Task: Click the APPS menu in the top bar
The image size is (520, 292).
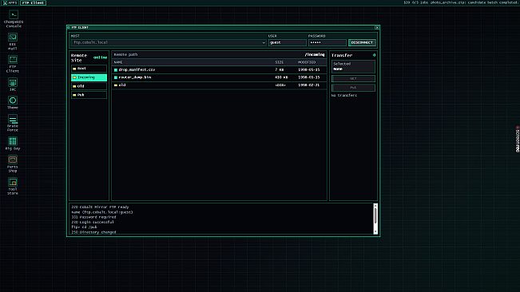Action: (10, 2)
